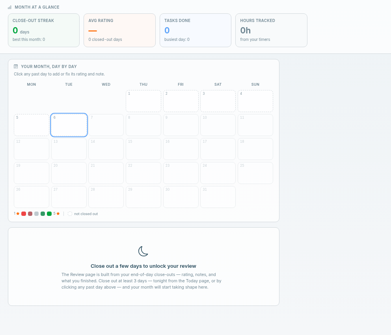Click the 'busiest day: 0' text

(x=177, y=39)
